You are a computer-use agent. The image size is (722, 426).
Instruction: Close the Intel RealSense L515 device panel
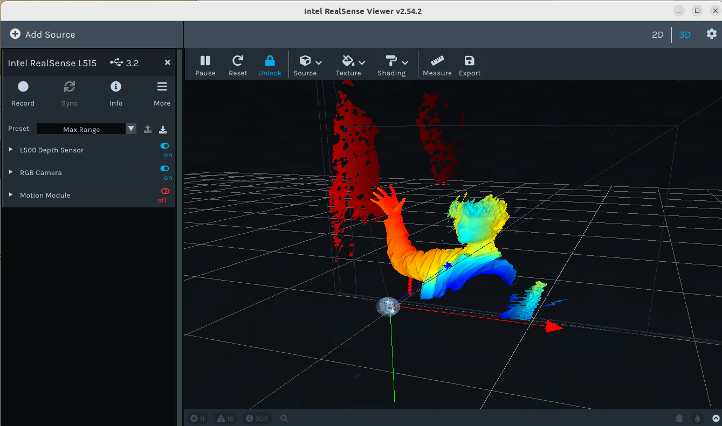[x=168, y=62]
